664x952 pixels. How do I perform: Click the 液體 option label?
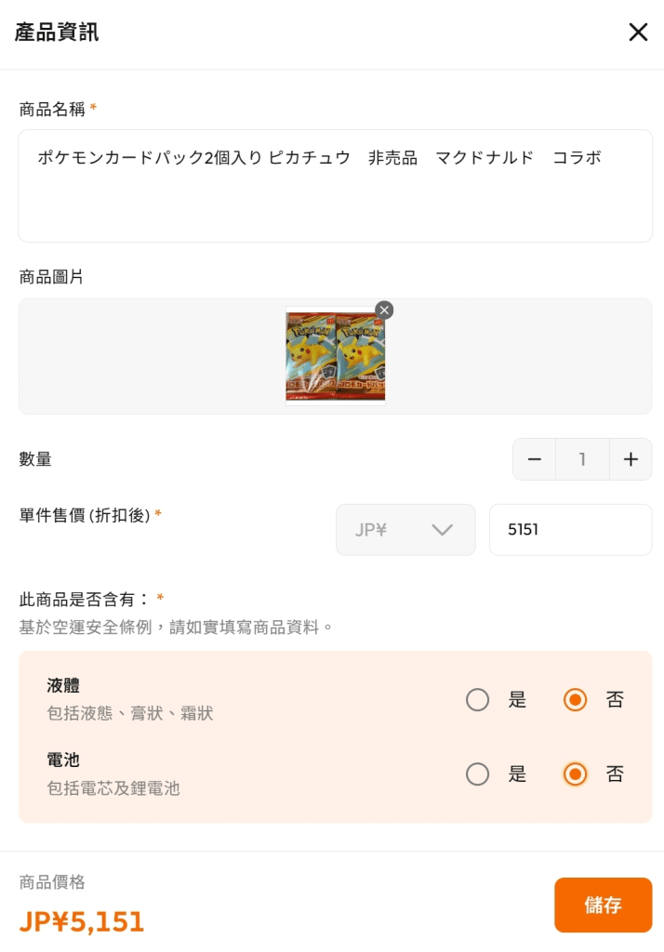click(63, 686)
